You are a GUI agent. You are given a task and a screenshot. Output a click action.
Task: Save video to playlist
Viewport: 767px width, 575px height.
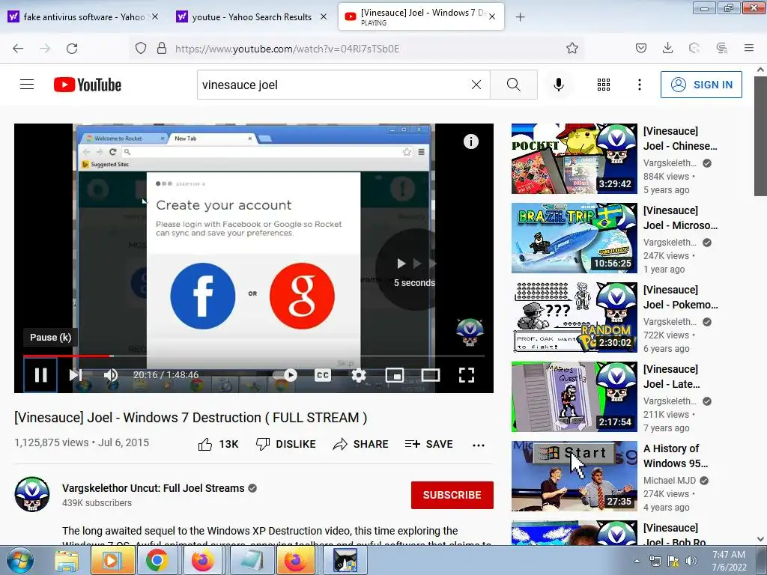pyautogui.click(x=428, y=444)
